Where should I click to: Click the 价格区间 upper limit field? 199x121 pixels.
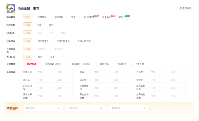(x=63, y=72)
